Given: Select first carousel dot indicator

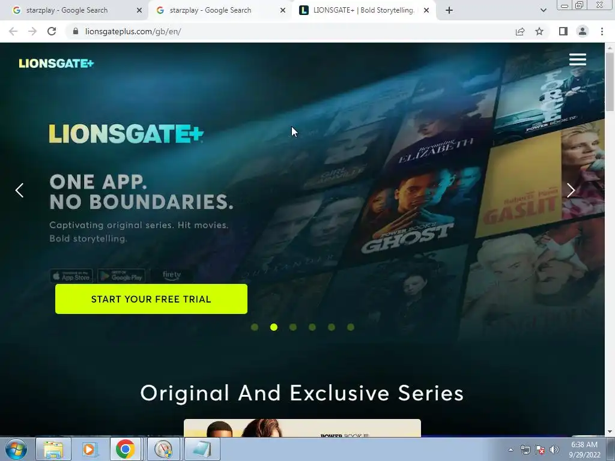Looking at the screenshot, I should (255, 327).
